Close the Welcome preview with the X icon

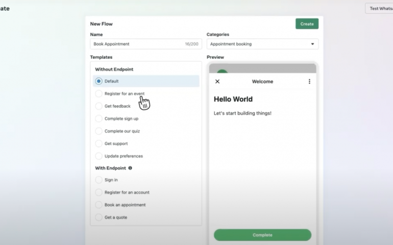217,82
